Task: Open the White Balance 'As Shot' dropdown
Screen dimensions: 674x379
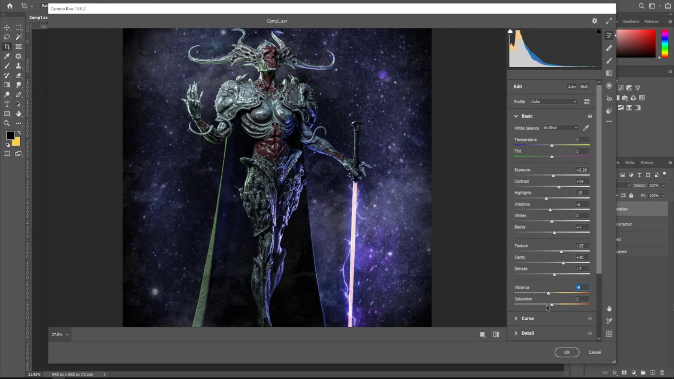Action: [560, 128]
